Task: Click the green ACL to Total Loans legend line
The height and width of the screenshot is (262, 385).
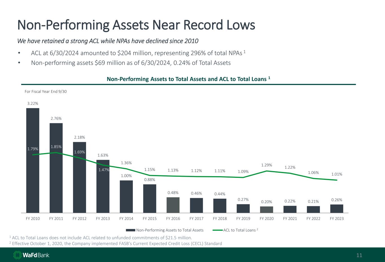Action: click(217, 230)
